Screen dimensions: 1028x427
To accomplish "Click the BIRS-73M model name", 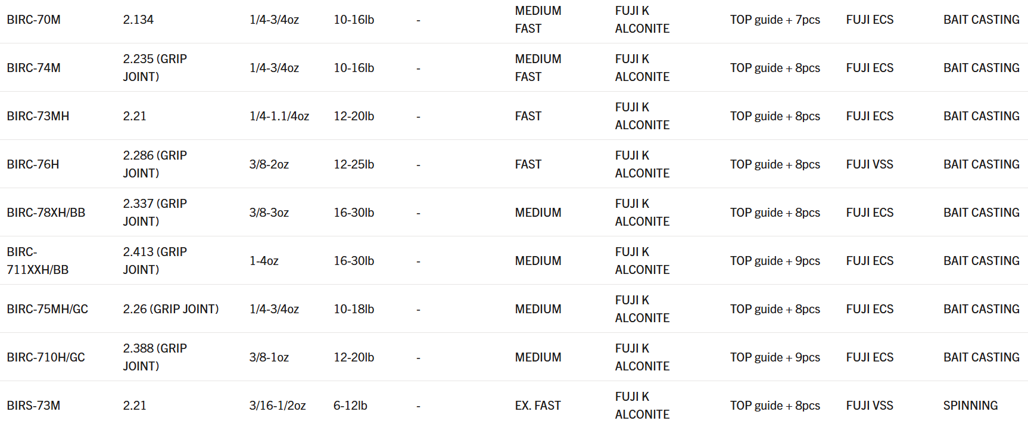I will click(34, 406).
